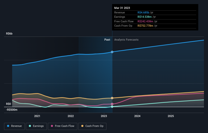Click the R$14.538m earnings value
The image size is (208, 133).
(x=145, y=17)
